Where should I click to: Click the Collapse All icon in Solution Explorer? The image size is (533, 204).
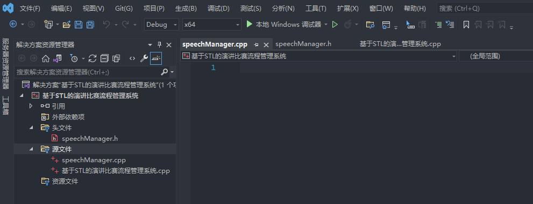104,58
